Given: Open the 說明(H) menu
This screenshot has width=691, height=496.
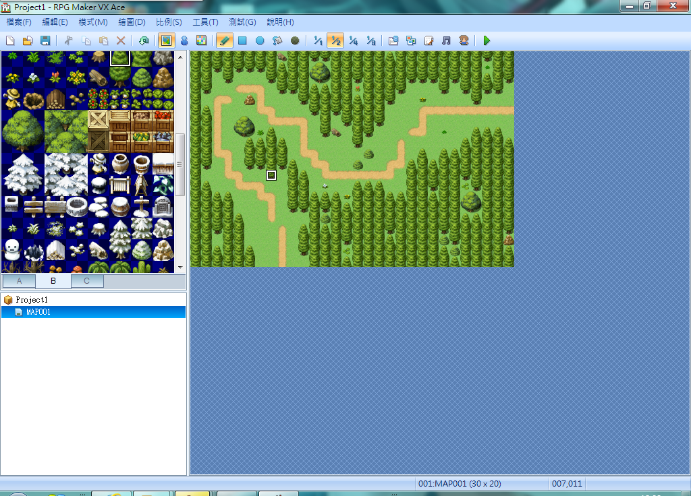Looking at the screenshot, I should click(280, 22).
